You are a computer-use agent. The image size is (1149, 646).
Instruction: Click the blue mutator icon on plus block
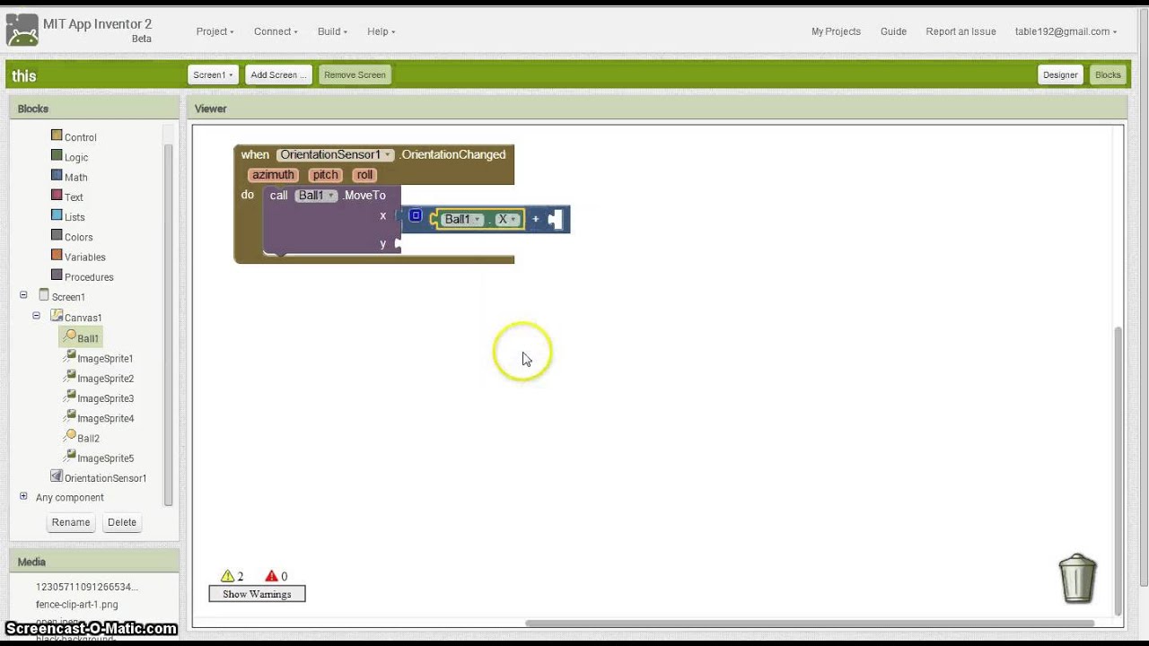coord(416,215)
